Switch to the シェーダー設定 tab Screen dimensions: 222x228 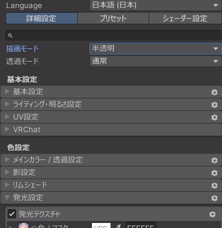click(185, 18)
